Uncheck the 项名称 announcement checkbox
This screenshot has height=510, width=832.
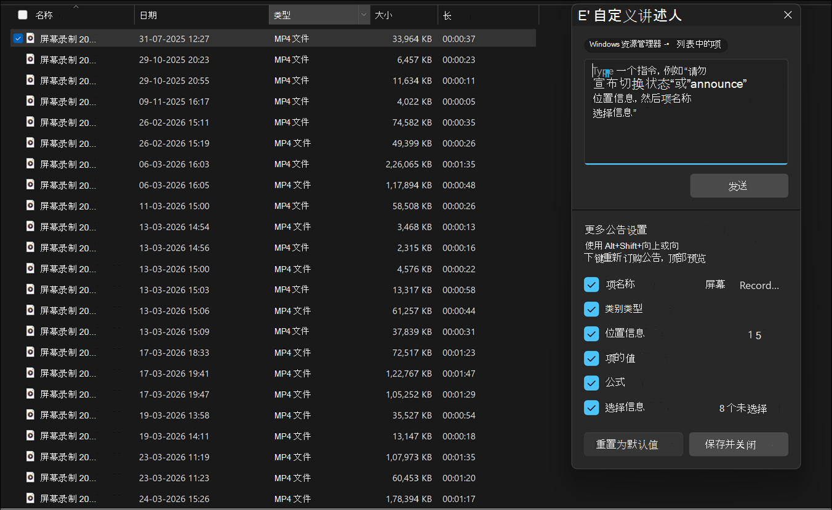pyautogui.click(x=591, y=284)
